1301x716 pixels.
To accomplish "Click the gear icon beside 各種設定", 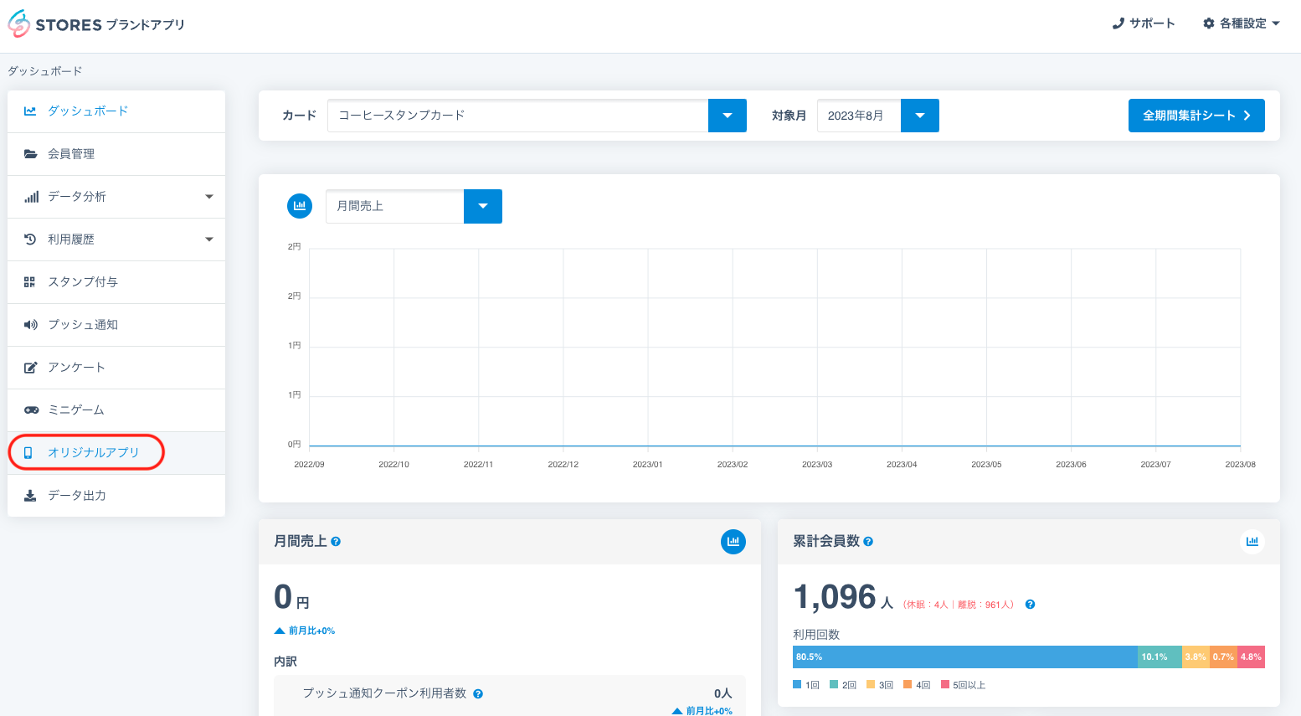I will (x=1209, y=23).
